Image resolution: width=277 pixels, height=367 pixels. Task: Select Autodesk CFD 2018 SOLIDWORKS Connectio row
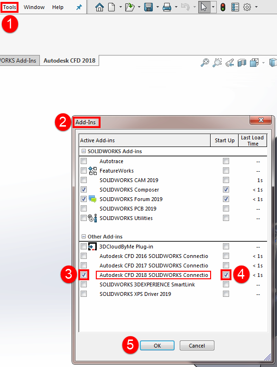pos(153,275)
